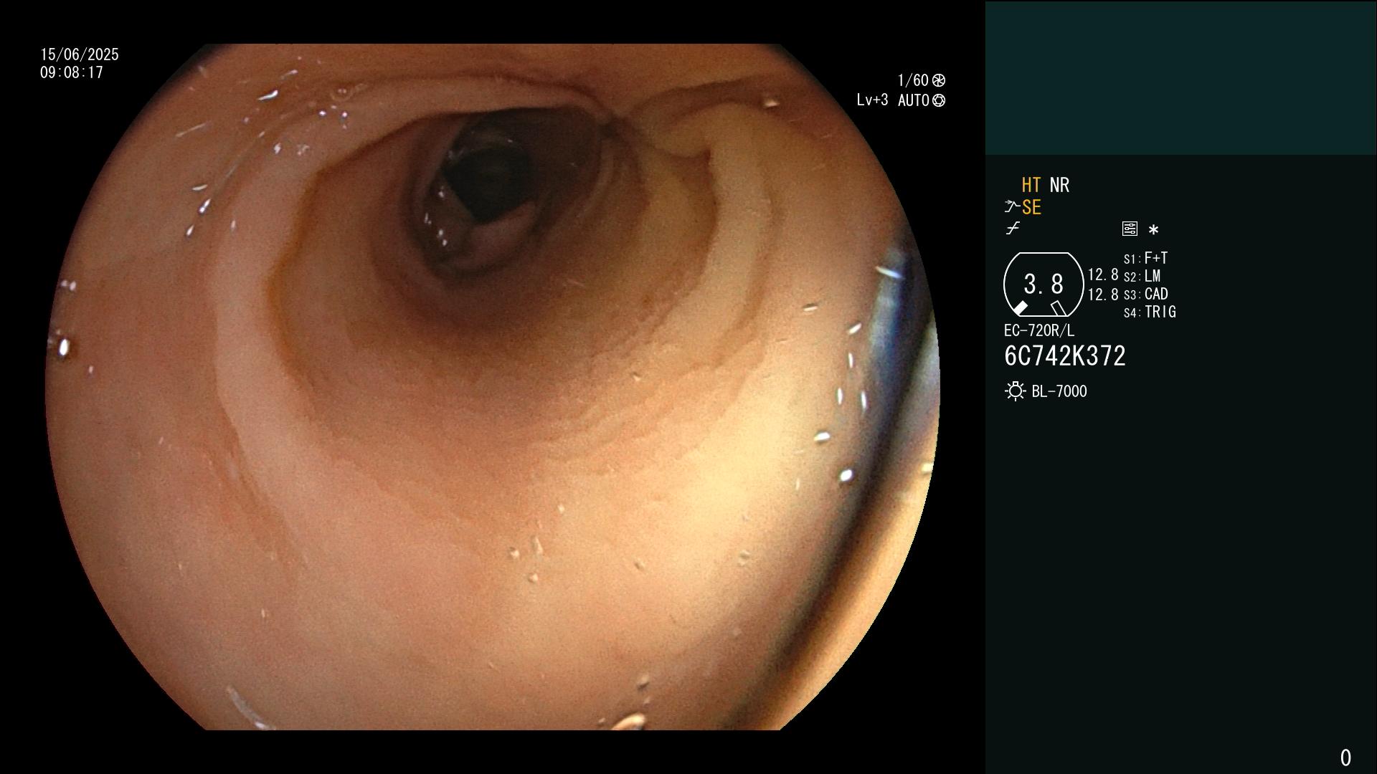Click the time 09:08:17
The height and width of the screenshot is (774, 1377).
tap(72, 72)
